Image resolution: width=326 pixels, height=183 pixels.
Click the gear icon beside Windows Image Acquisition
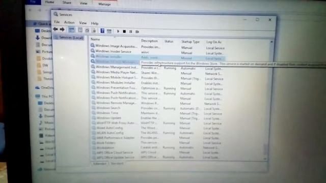(x=93, y=45)
